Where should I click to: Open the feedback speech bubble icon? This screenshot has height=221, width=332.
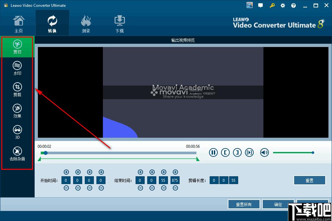click(x=260, y=6)
